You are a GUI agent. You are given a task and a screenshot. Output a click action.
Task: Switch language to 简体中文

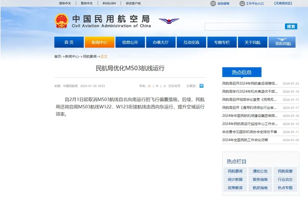point(65,3)
